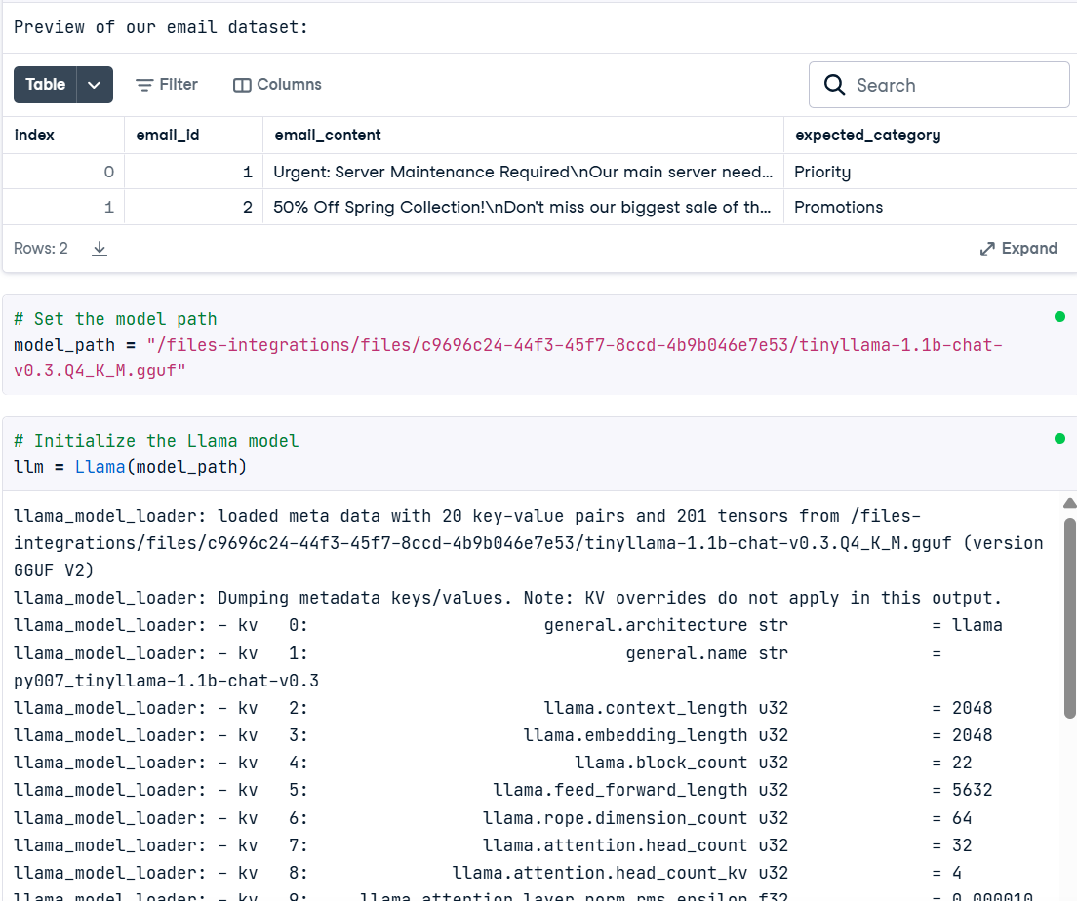Open the Table view type dropdown chevron
Viewport: 1077px width, 901px height.
coord(95,85)
